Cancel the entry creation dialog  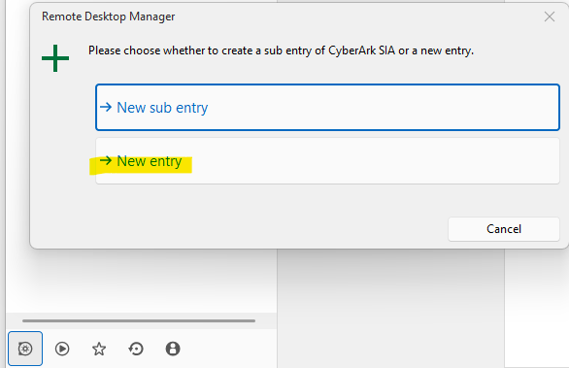tap(504, 229)
